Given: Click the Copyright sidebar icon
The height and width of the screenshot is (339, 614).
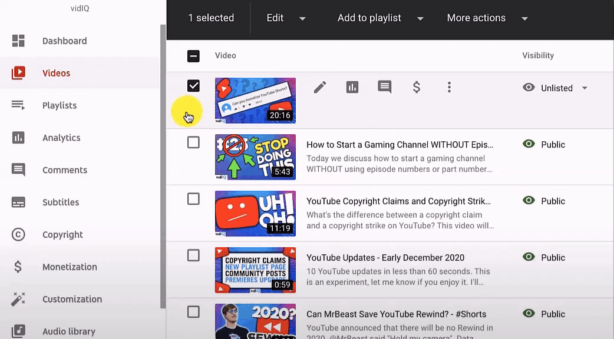Looking at the screenshot, I should 18,235.
